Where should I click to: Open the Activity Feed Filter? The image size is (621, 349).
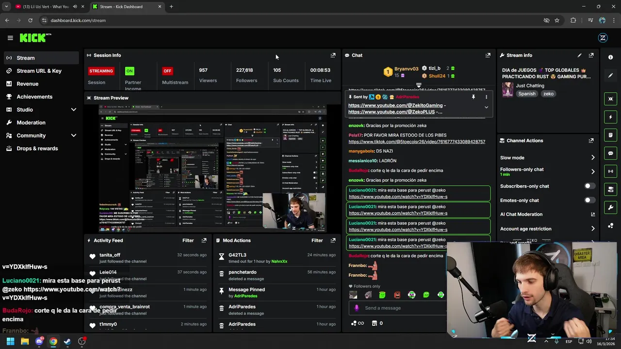(188, 240)
